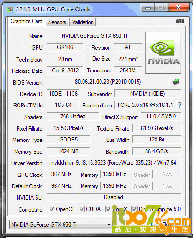Click the window title 324.0 MHz GPU Core Clock

click(x=53, y=9)
